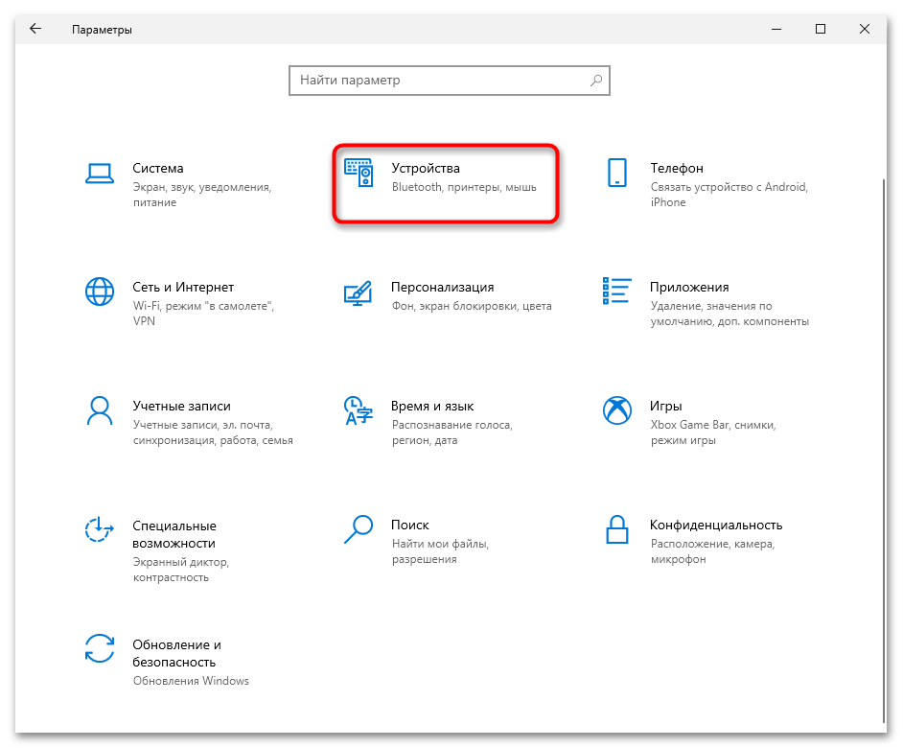Click 'Обновления Windows' description text

click(x=191, y=681)
